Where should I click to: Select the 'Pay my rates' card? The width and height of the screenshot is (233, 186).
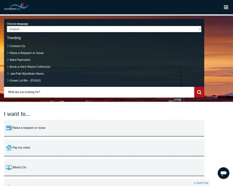pos(104,148)
